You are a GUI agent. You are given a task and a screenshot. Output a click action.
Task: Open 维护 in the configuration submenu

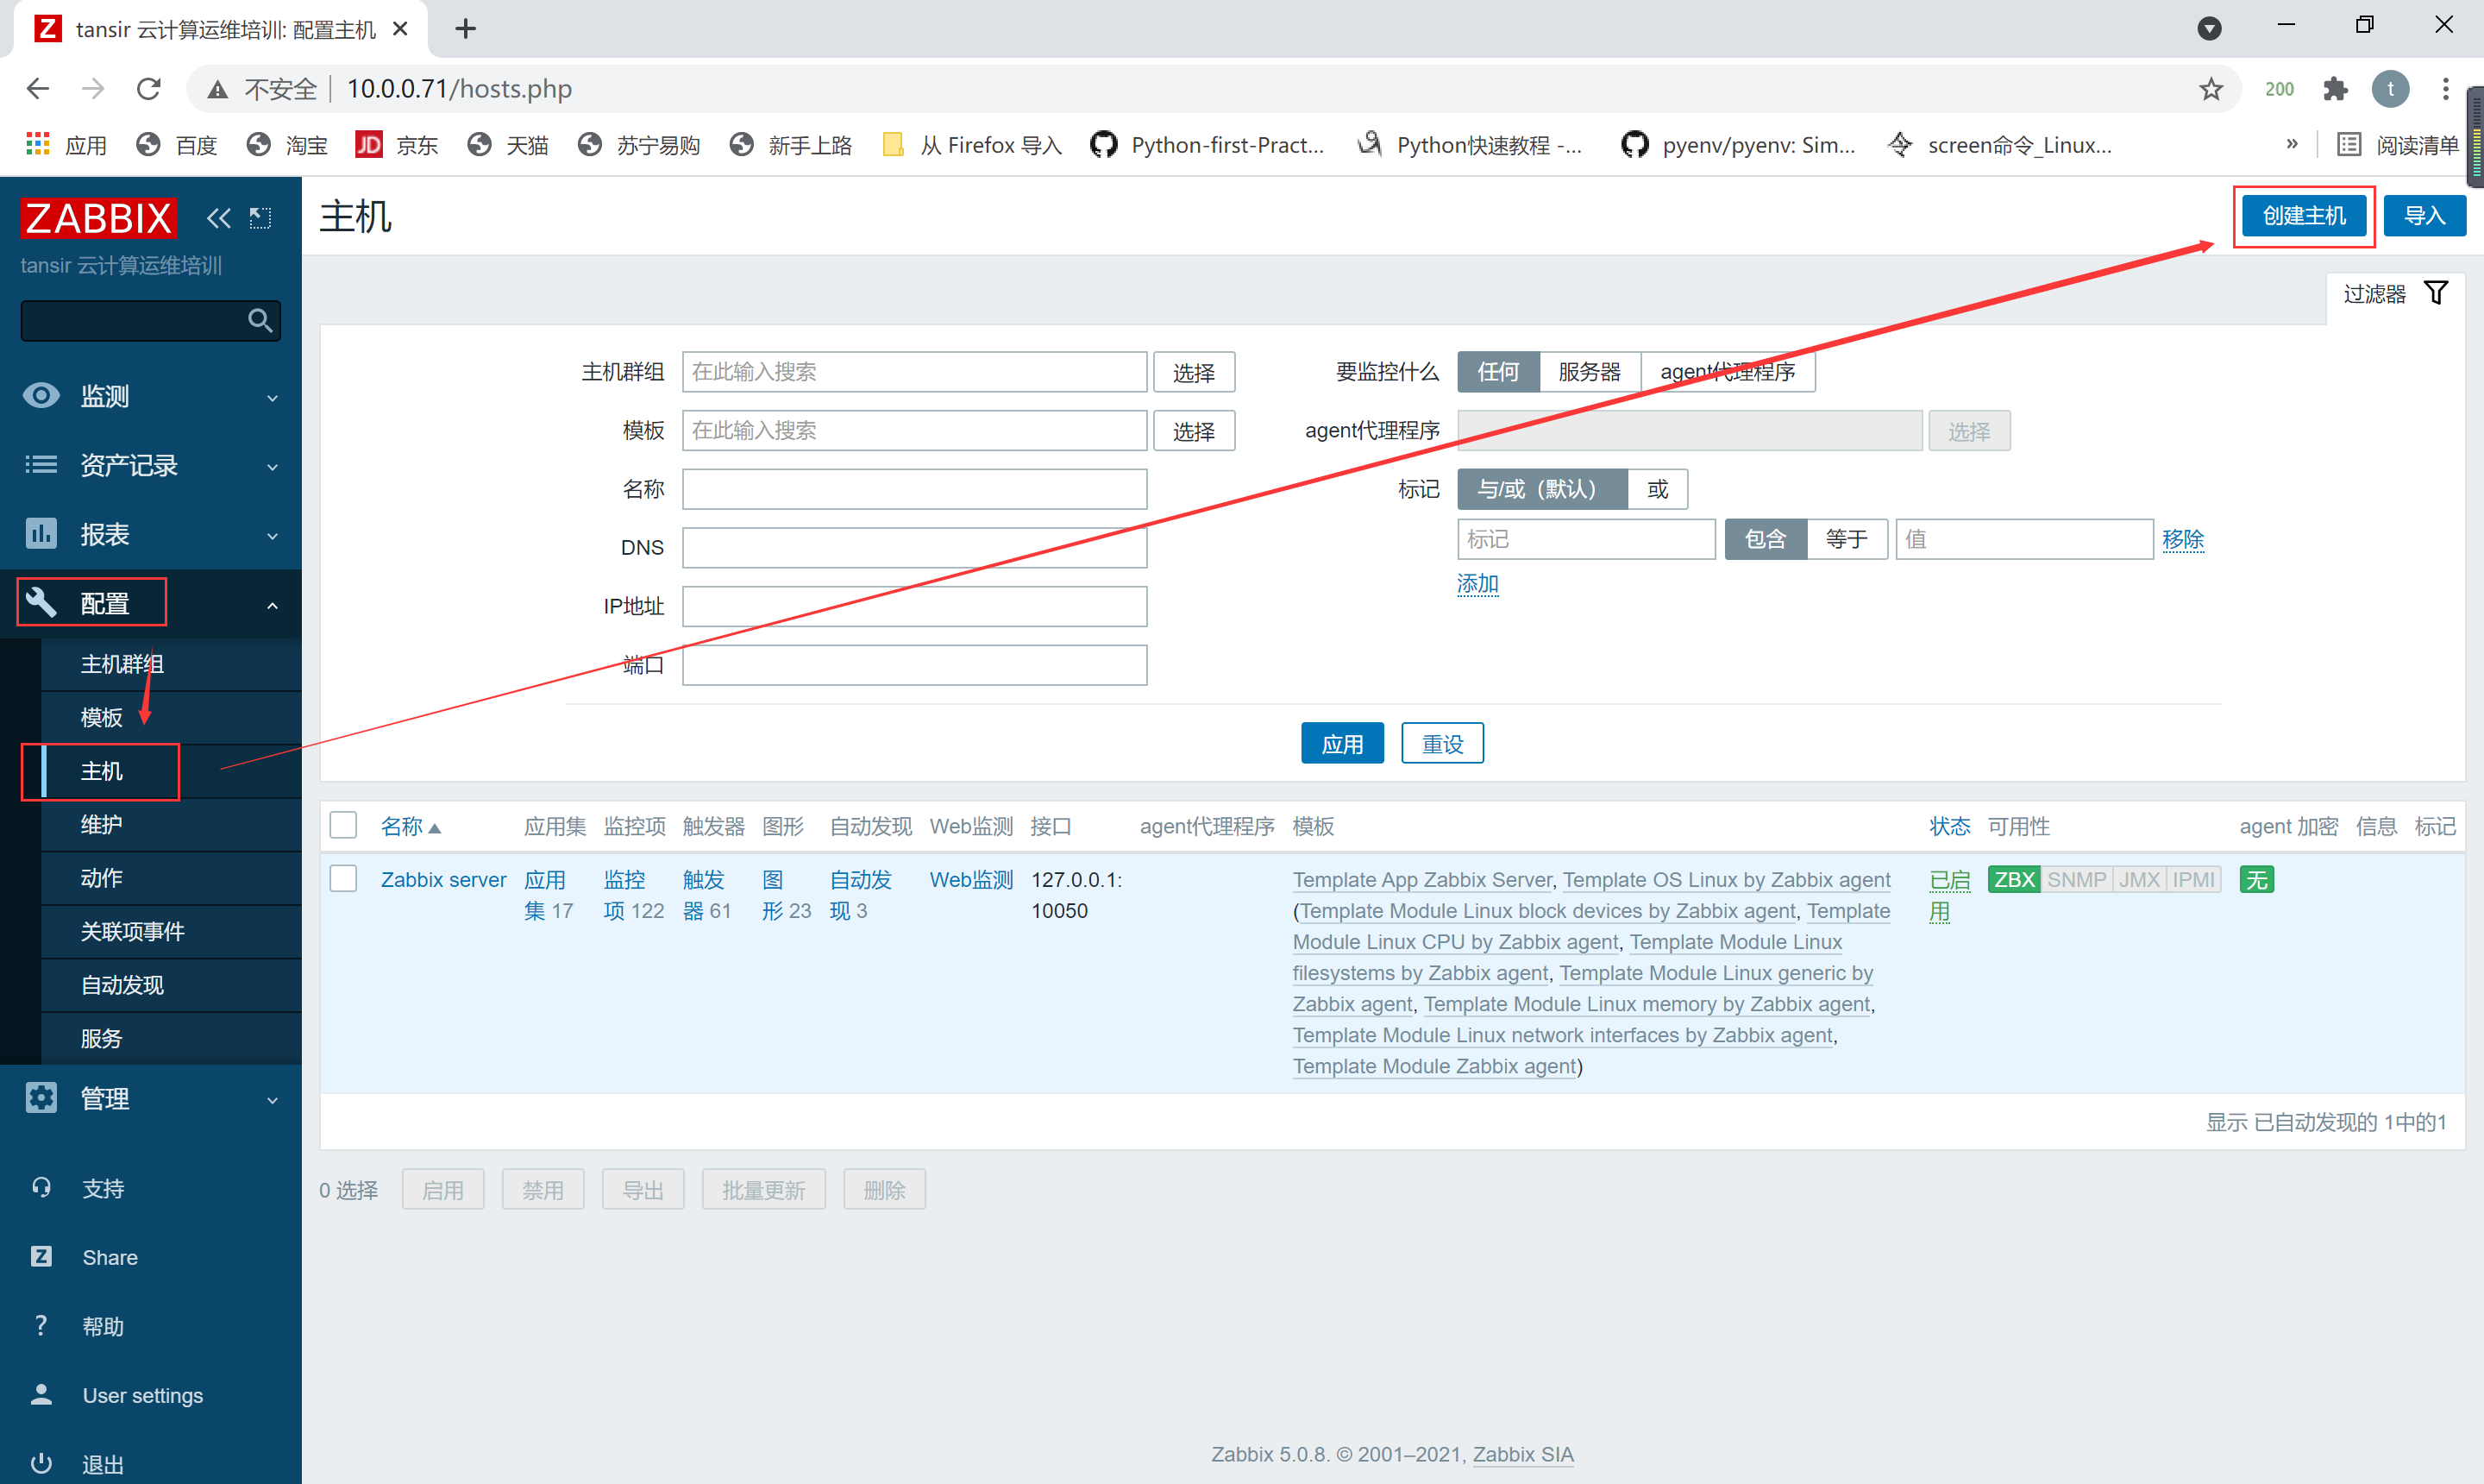click(171, 825)
